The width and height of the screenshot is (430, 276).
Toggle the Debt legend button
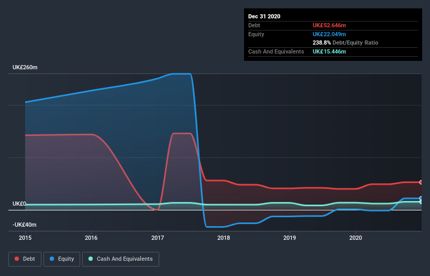point(25,259)
